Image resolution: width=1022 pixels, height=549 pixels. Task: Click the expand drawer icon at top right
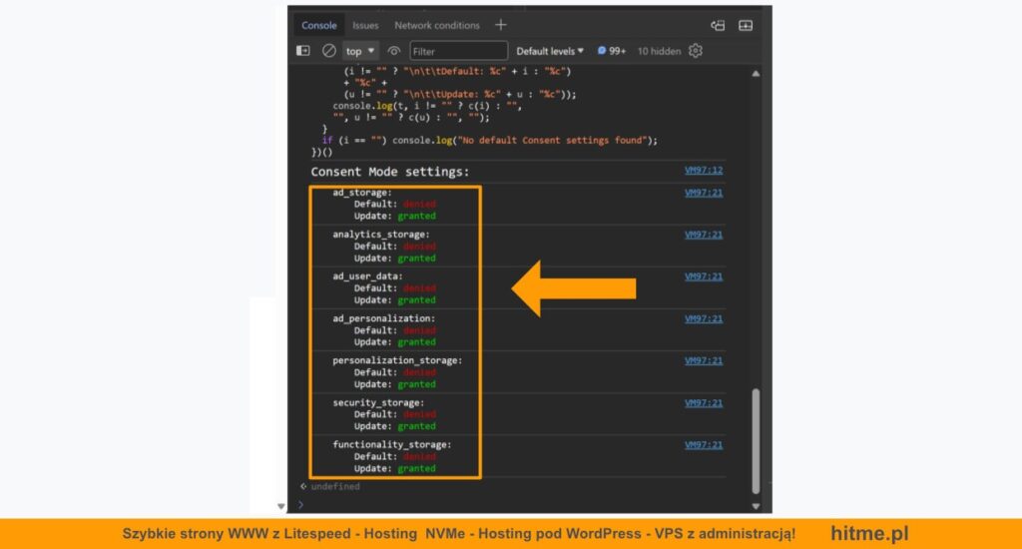click(x=746, y=25)
